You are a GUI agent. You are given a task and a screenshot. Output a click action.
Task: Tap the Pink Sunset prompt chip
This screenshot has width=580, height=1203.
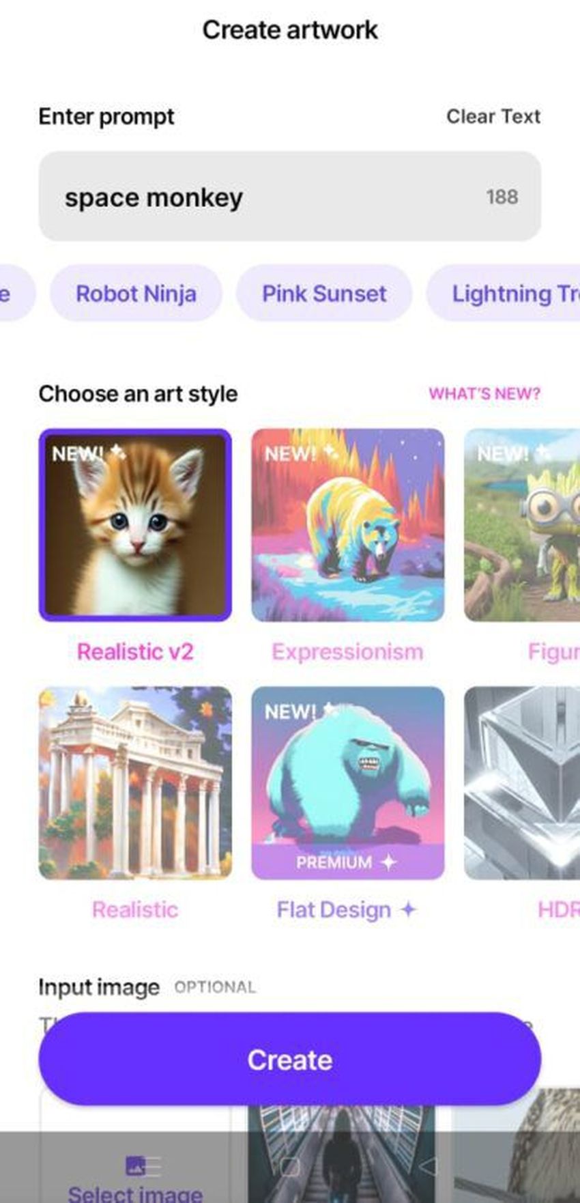tap(324, 294)
